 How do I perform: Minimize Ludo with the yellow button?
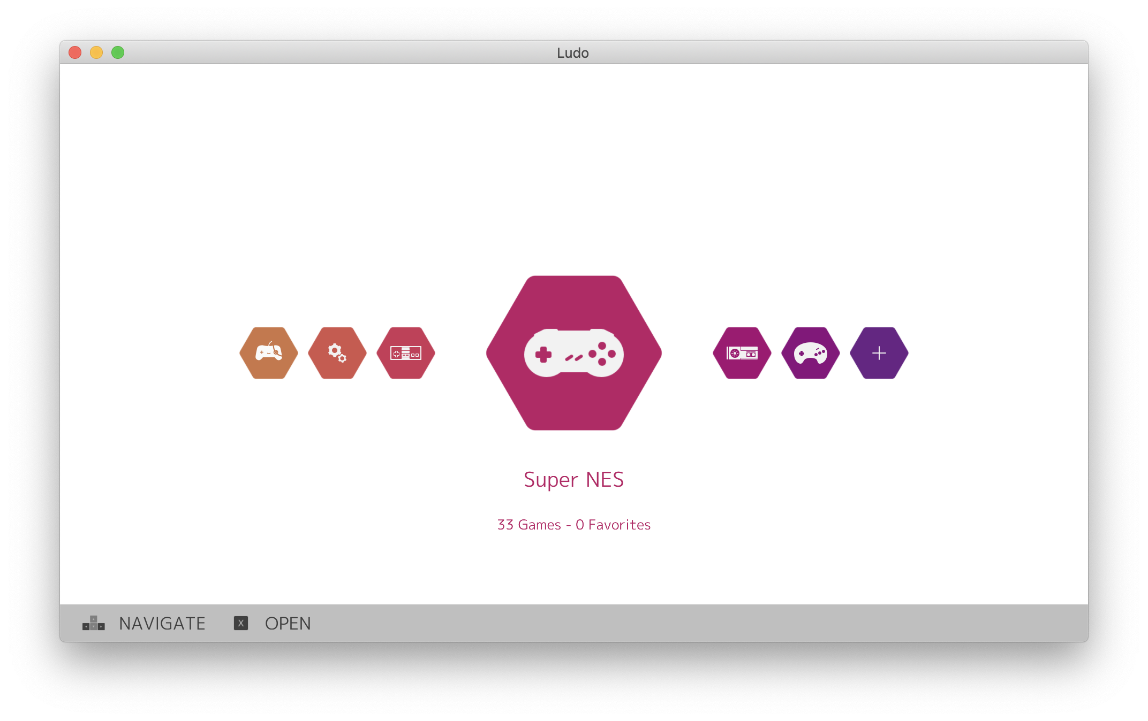tap(96, 52)
